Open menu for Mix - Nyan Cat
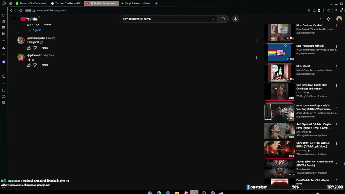Viewport: 345px width, 194px height. 336,46
